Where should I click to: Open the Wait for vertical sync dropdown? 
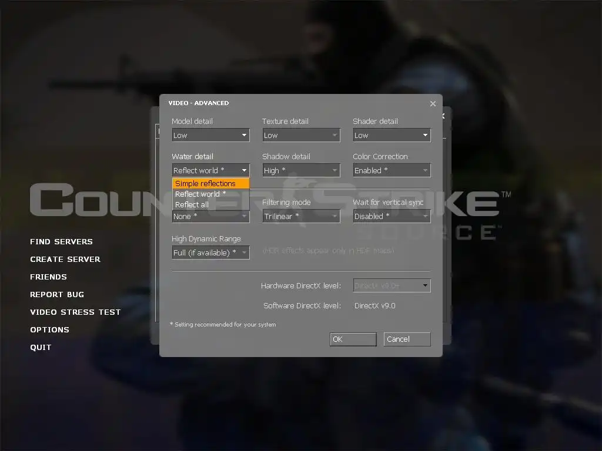pyautogui.click(x=392, y=216)
